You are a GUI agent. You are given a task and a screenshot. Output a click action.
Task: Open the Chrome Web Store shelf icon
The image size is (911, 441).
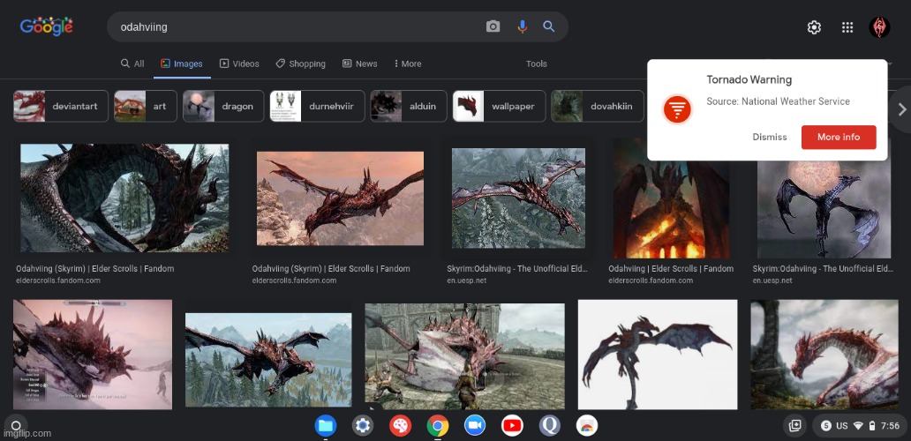[587, 427]
